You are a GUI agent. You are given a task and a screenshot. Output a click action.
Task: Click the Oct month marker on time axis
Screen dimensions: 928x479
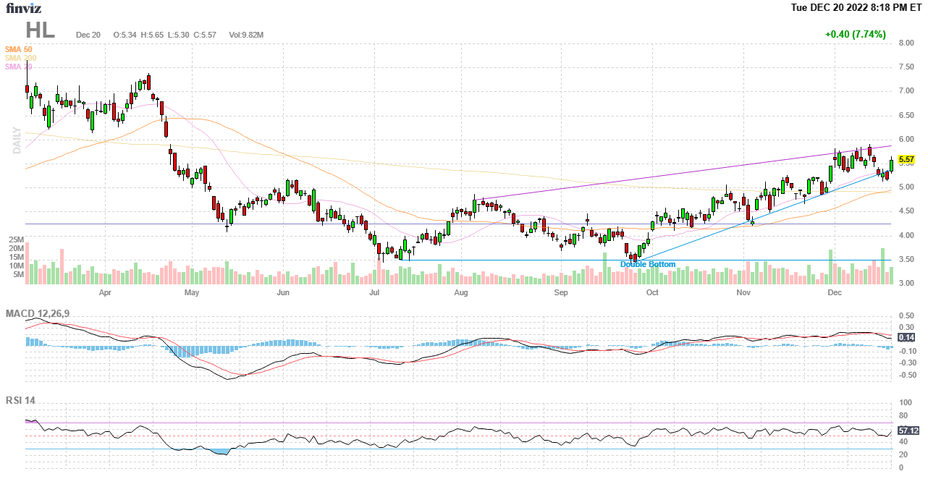[652, 293]
